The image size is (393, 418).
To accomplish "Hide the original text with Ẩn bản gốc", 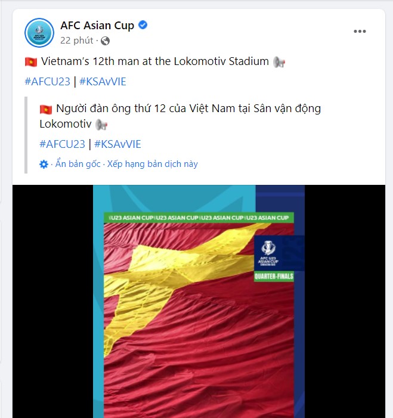I will coord(78,163).
